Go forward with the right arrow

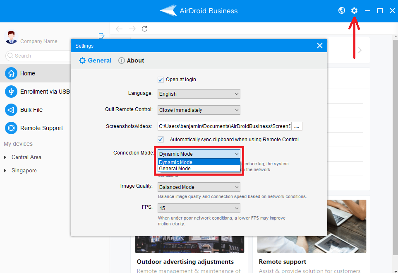pos(132,29)
